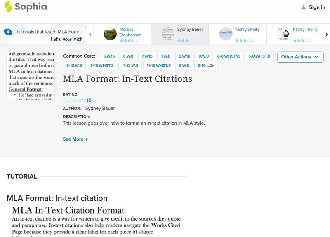Viewport: 330px width, 237px height.
Task: Open the 8.W.1b standard tag
Action: pos(184,56)
